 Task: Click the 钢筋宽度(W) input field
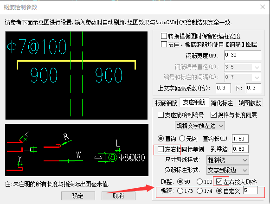pyautogui.click(x=243, y=55)
